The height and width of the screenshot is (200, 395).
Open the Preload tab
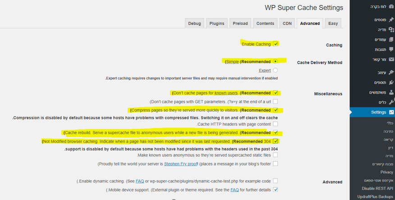pyautogui.click(x=240, y=23)
